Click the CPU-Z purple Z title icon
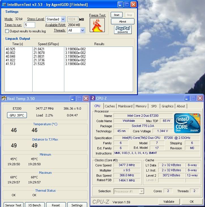205x207 pixels. pyautogui.click(x=93, y=98)
